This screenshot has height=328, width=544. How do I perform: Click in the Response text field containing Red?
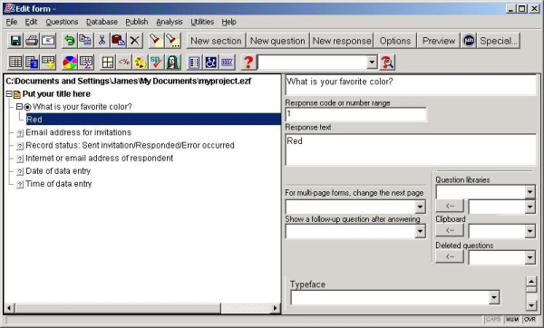pos(411,150)
